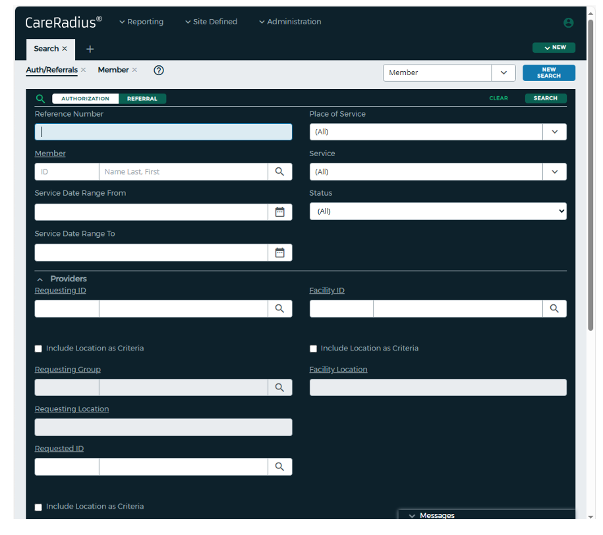
Task: Open the Status dropdown
Action: pyautogui.click(x=438, y=211)
